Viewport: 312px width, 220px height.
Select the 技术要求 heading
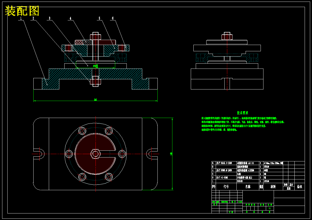[242, 113]
